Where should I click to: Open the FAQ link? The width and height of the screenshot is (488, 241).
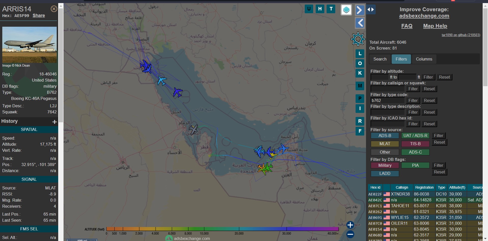407,26
